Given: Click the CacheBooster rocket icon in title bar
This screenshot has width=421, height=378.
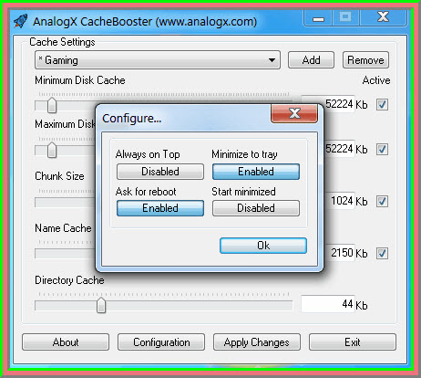Looking at the screenshot, I should click(x=21, y=21).
